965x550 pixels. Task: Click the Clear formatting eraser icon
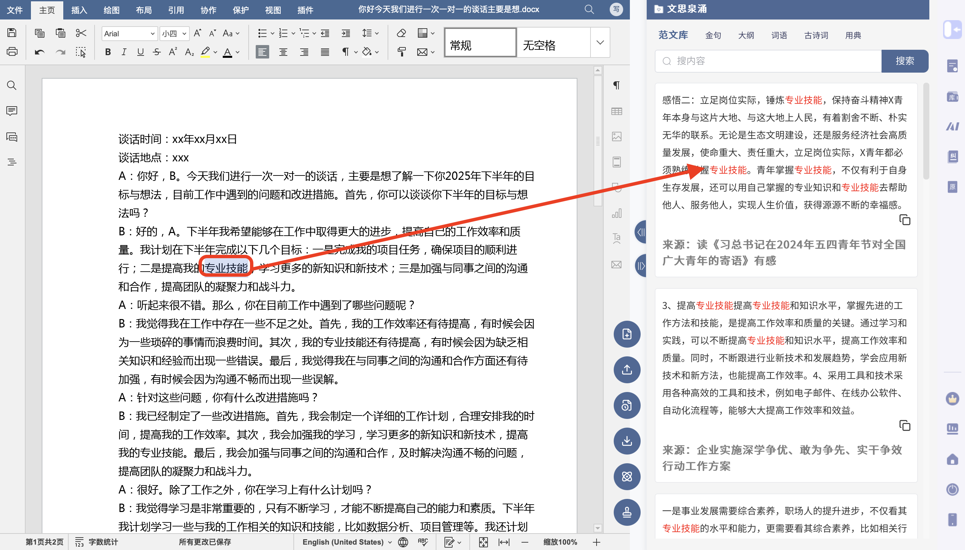(x=401, y=33)
